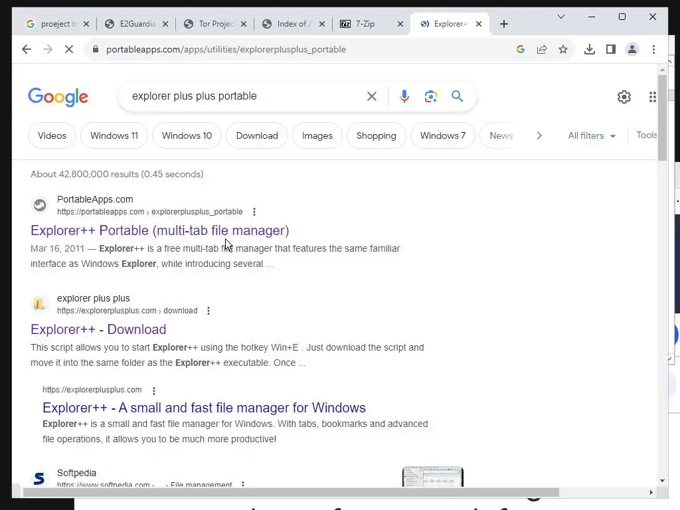Viewport: 680px width, 510px height.
Task: Switch to the Tor Project tab
Action: coord(214,24)
